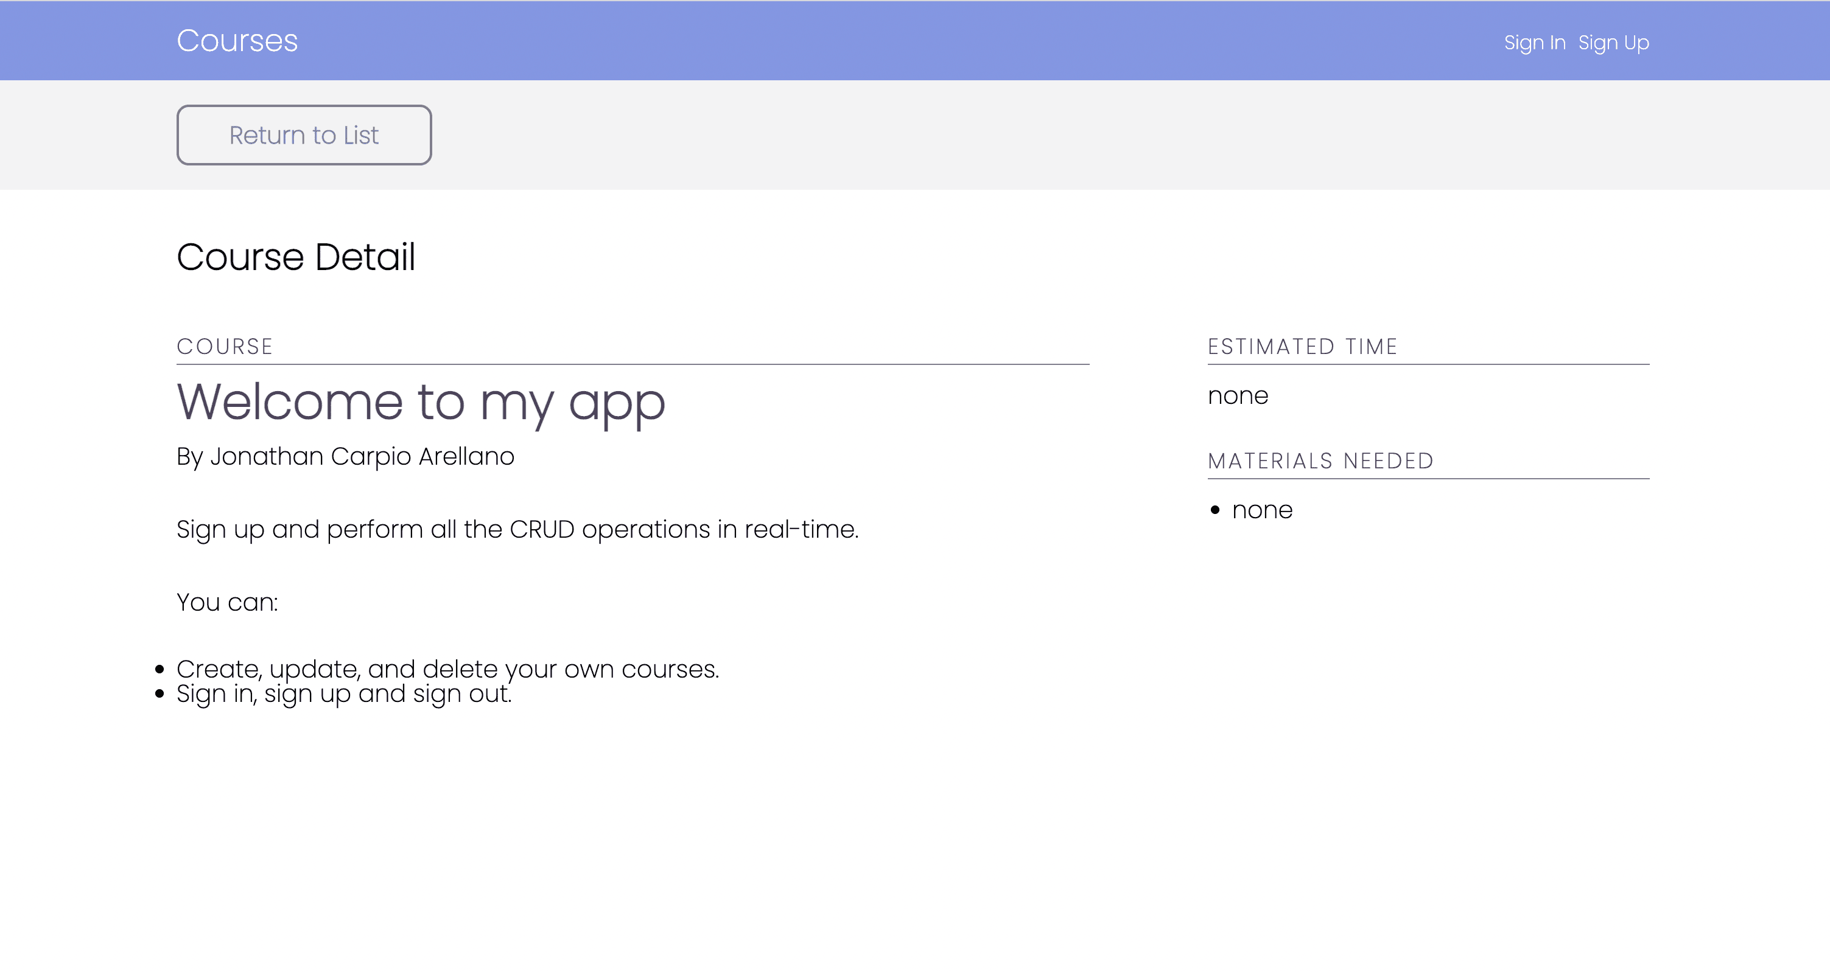Click the MATERIALS NEEDED label
Viewport: 1830px width, 972px height.
(x=1320, y=461)
